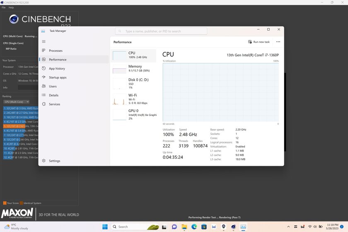
Task: Open the Details page in Task Manager
Action: point(74,95)
